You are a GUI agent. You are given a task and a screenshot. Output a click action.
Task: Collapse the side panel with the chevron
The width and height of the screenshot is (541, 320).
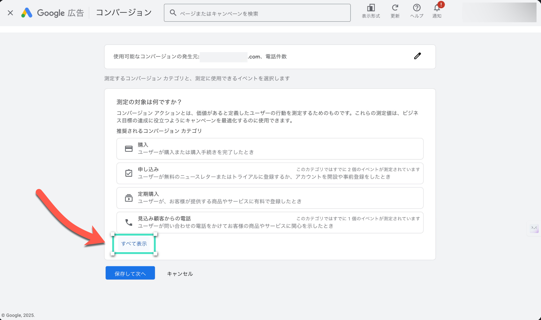pyautogui.click(x=535, y=228)
